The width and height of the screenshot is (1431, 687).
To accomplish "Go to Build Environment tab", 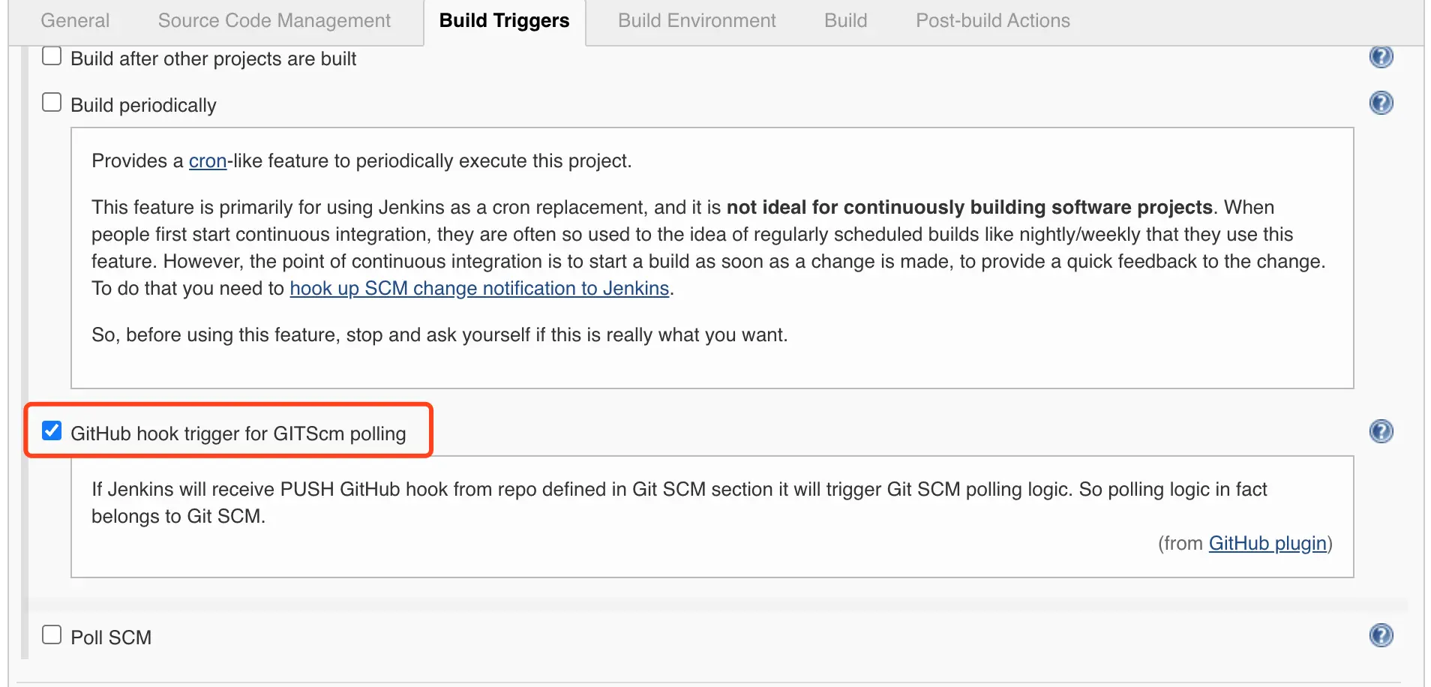I will [697, 21].
